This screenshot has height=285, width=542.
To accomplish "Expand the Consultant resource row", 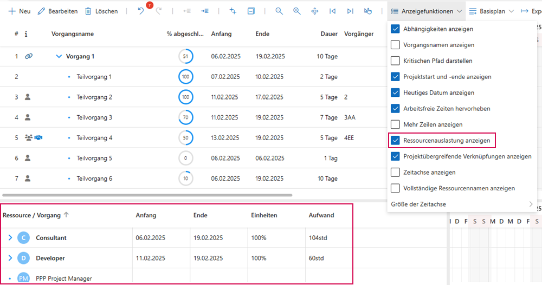I will [x=10, y=238].
